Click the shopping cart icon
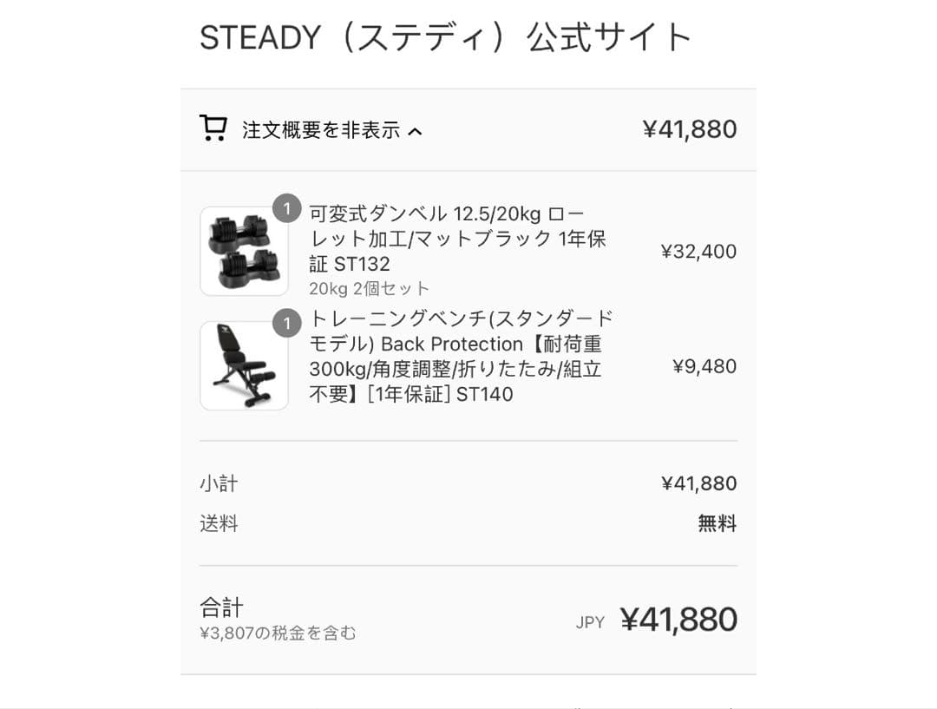The width and height of the screenshot is (937, 709). [213, 127]
